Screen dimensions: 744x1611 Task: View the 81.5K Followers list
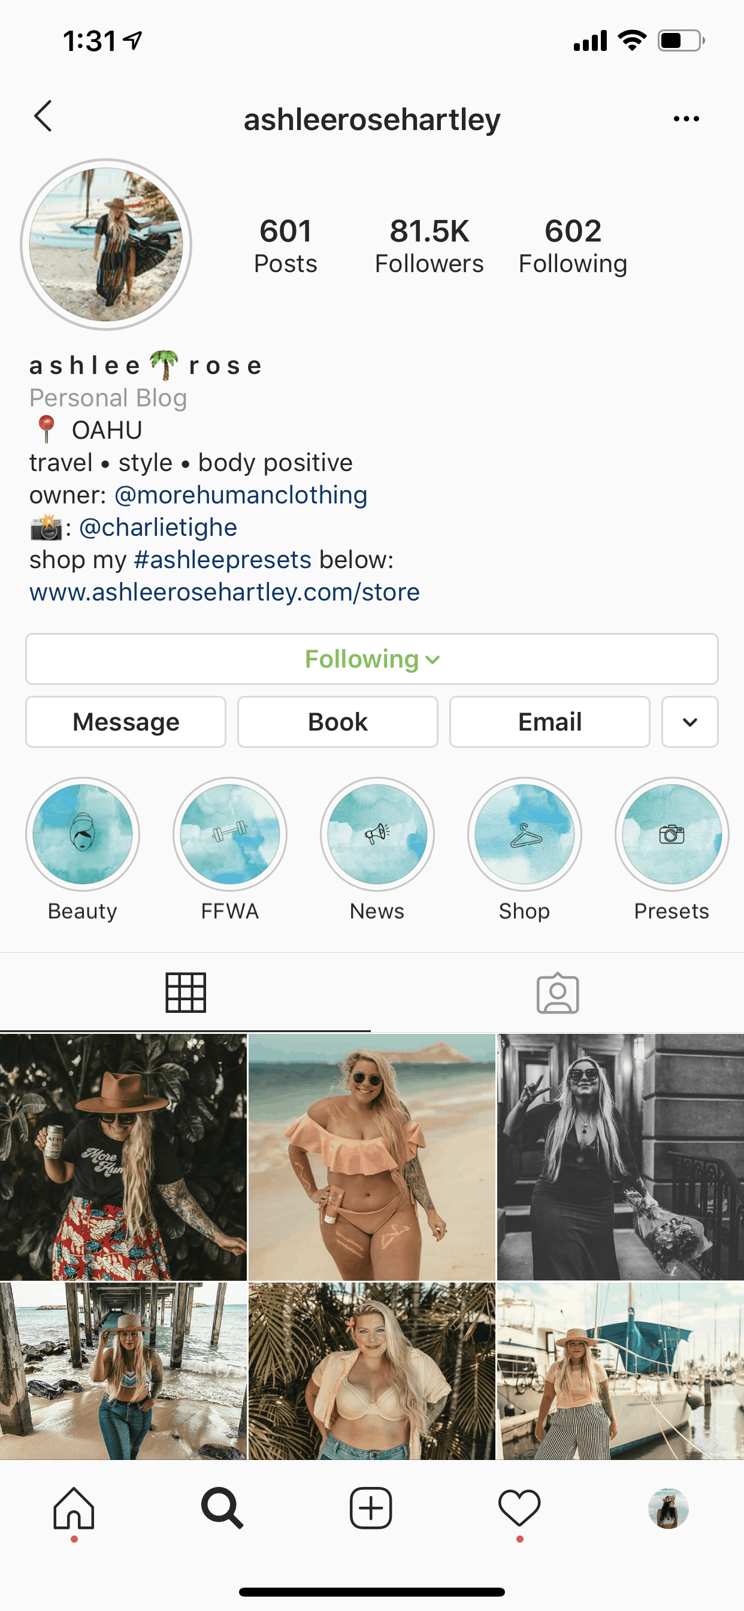429,245
